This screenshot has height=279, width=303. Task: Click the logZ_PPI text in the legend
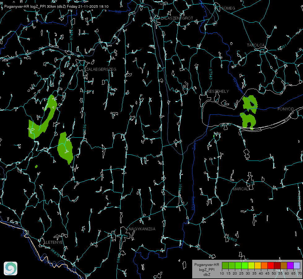tap(206, 269)
